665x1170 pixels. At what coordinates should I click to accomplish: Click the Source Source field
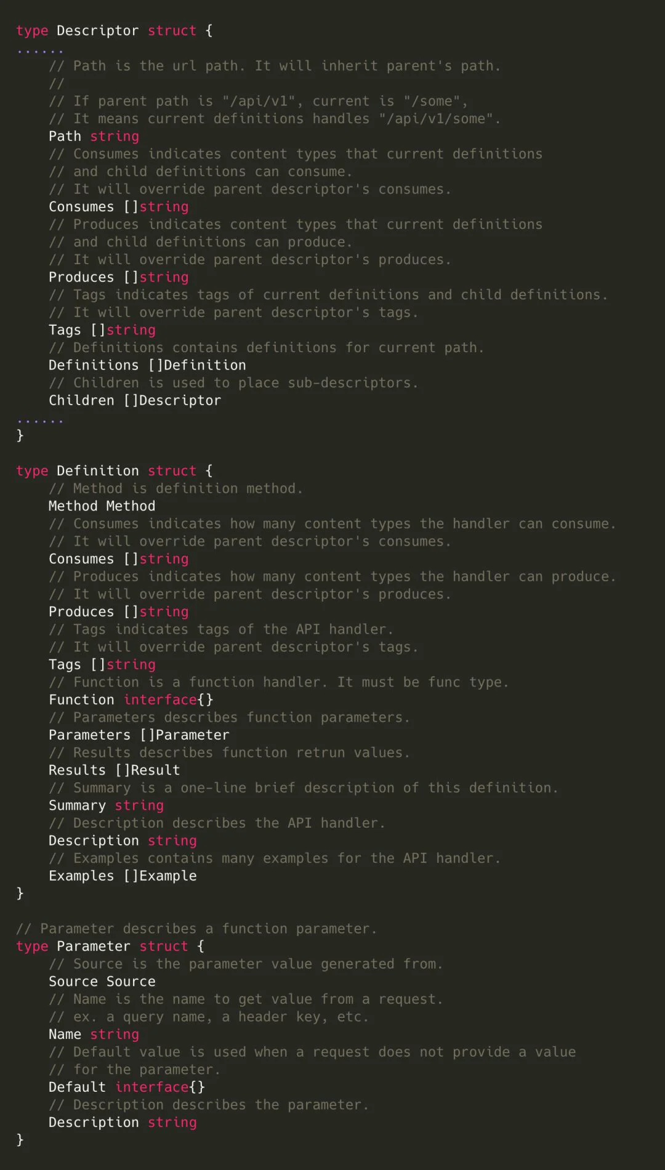102,982
